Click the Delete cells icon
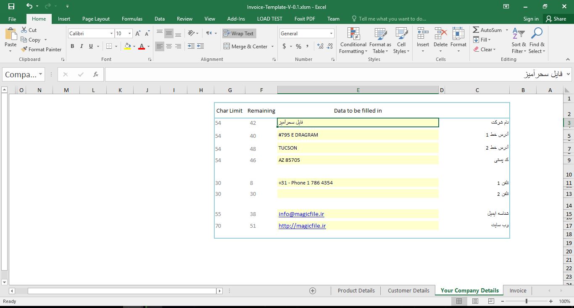 point(440,34)
